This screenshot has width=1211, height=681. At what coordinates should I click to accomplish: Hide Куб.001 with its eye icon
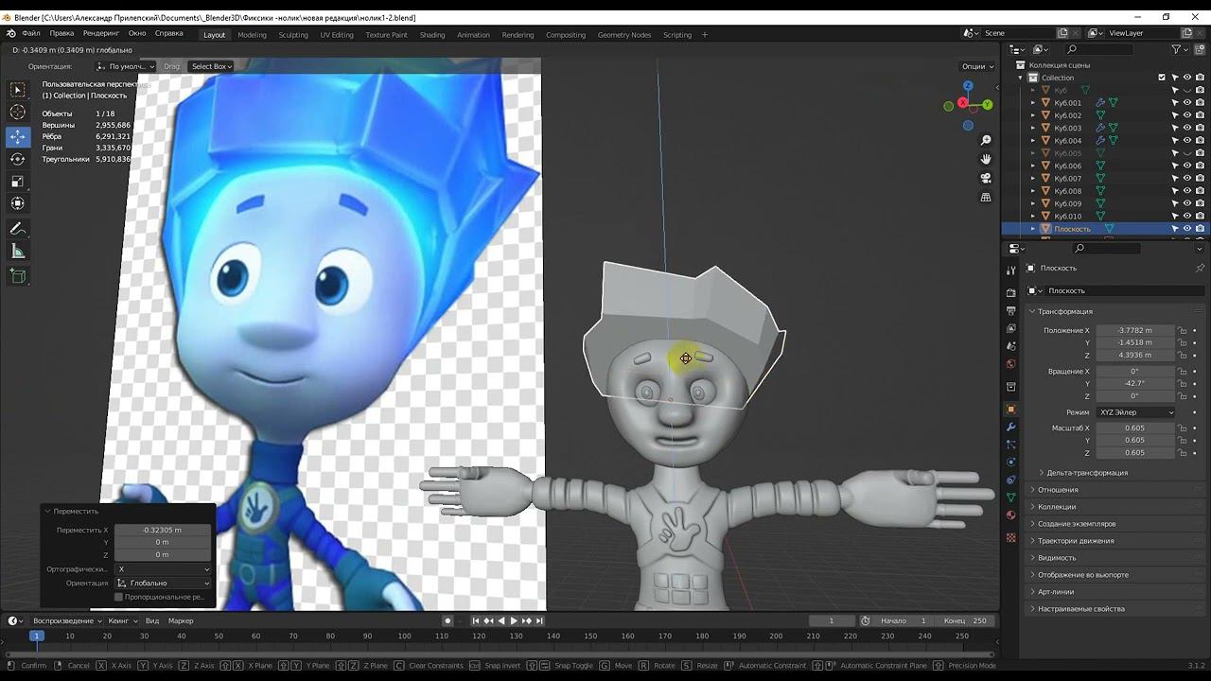point(1187,103)
